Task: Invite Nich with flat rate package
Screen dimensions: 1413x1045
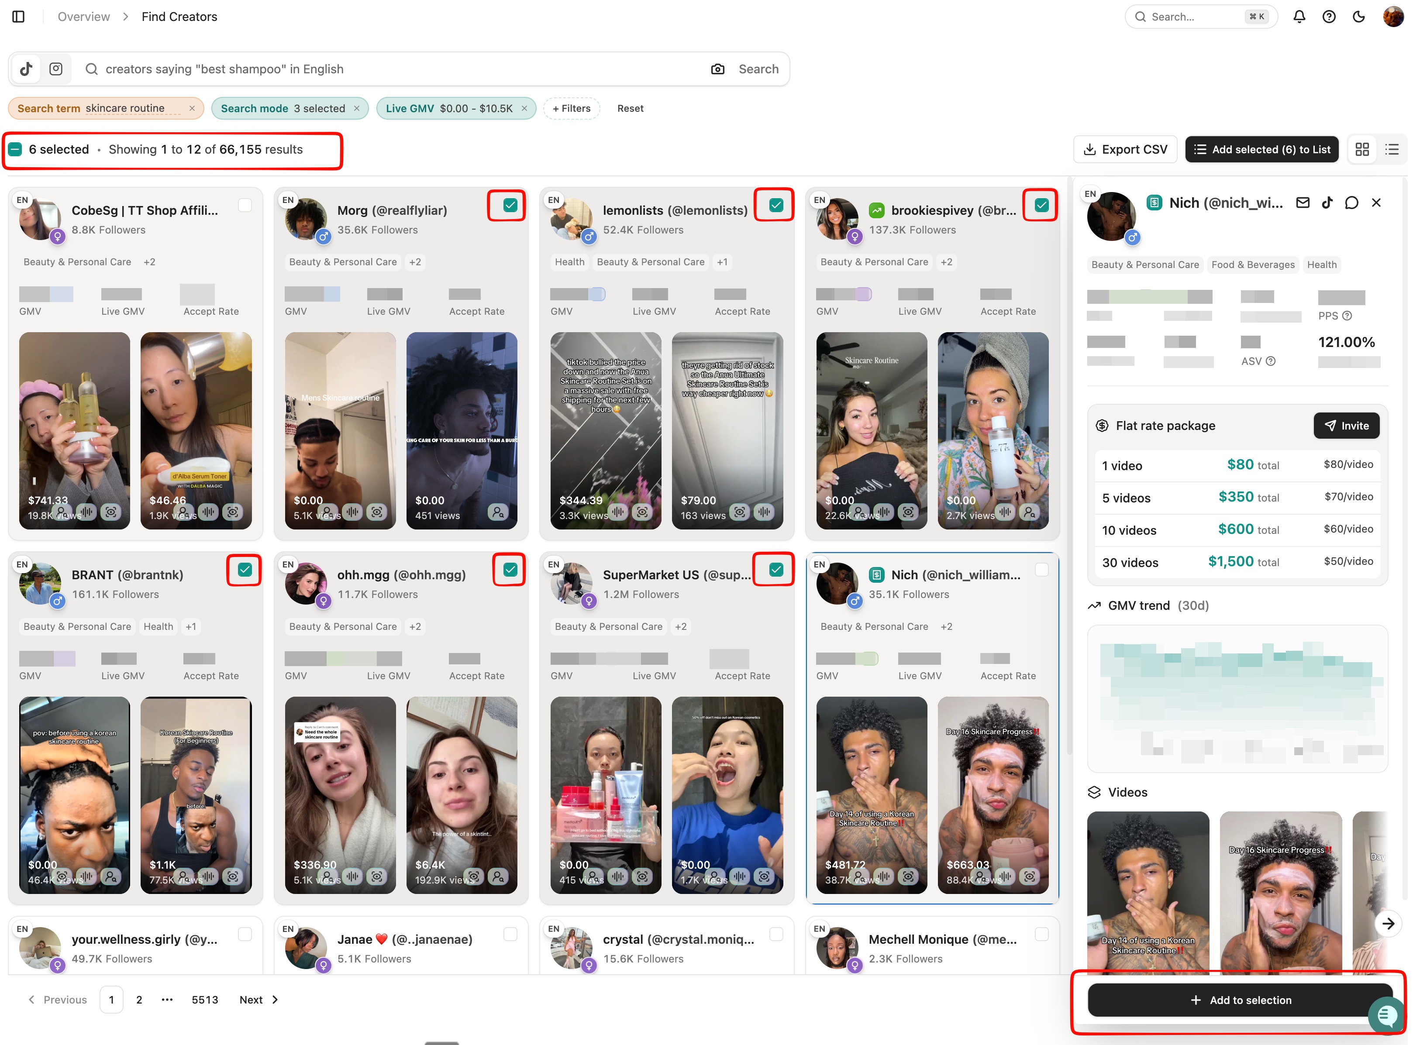Action: 1347,426
